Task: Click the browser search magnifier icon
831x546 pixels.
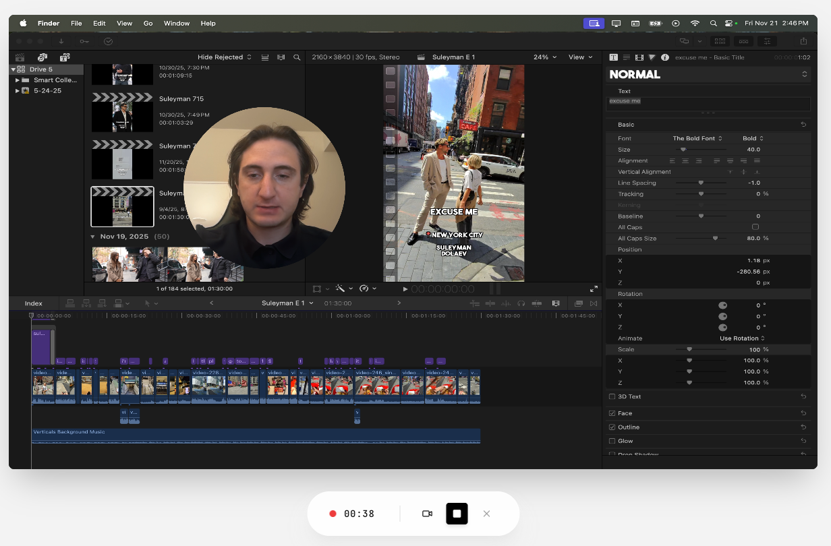Action: 297,57
